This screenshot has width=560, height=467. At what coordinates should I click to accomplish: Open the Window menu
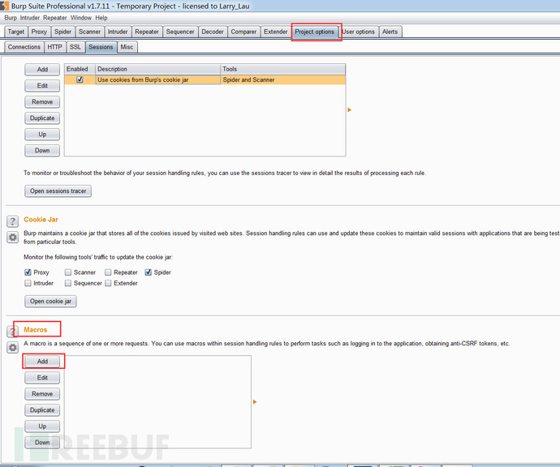[81, 18]
